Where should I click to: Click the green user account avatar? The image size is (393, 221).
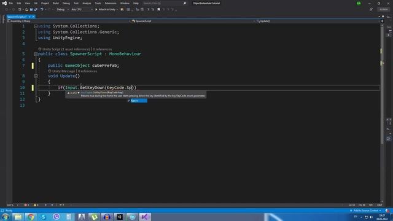(359, 3)
